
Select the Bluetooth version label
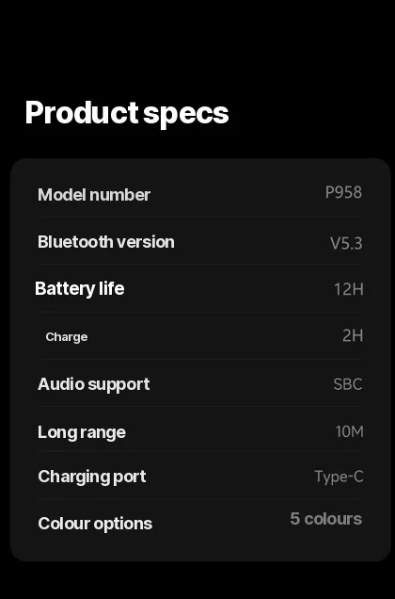tap(106, 242)
